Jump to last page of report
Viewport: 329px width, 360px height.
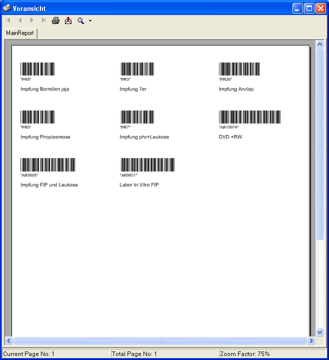tap(44, 20)
